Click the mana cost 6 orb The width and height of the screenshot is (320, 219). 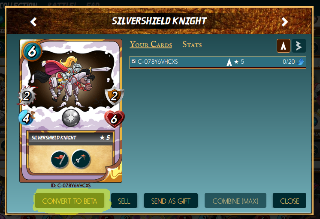32,51
